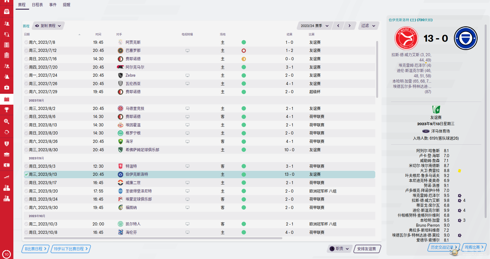This screenshot has height=259, width=490.
Task: Expand the 过滤 filter dropdown
Action: pos(368,26)
